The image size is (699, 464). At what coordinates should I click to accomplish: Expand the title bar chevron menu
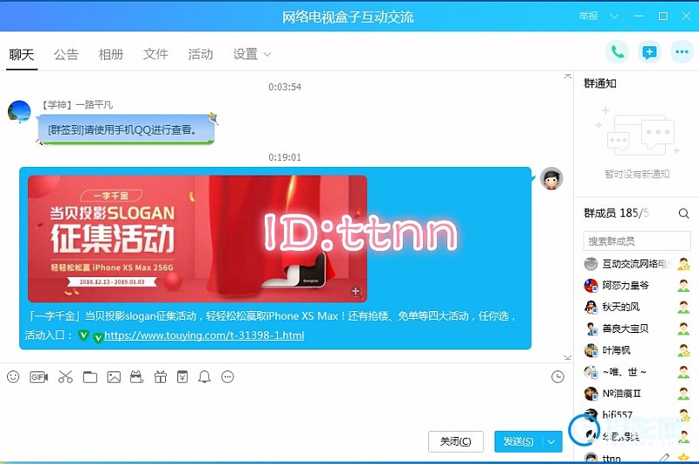(614, 17)
